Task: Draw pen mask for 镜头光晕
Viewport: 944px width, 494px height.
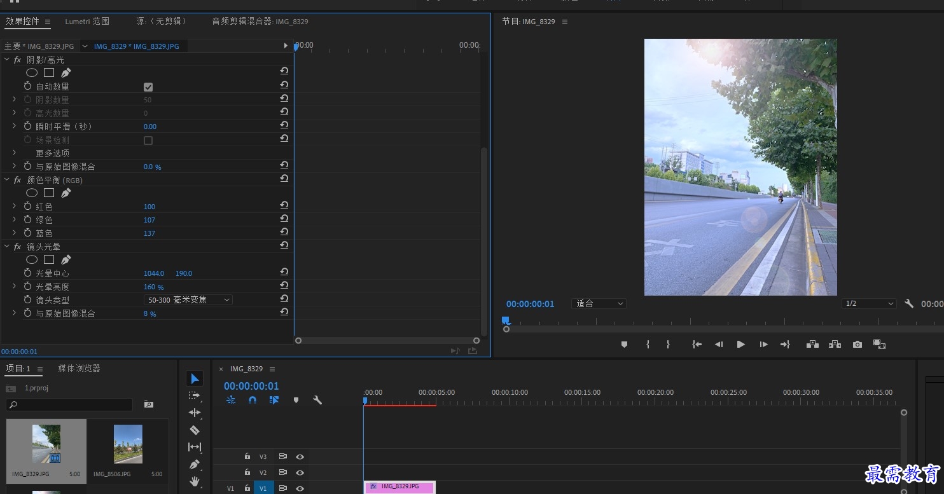Action: 66,260
